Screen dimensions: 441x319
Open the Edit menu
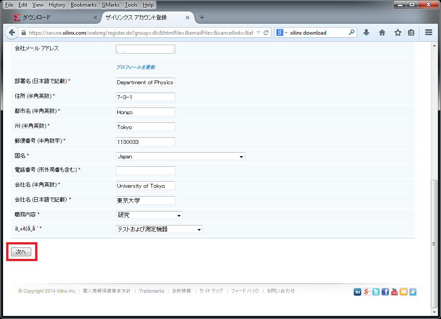[23, 5]
